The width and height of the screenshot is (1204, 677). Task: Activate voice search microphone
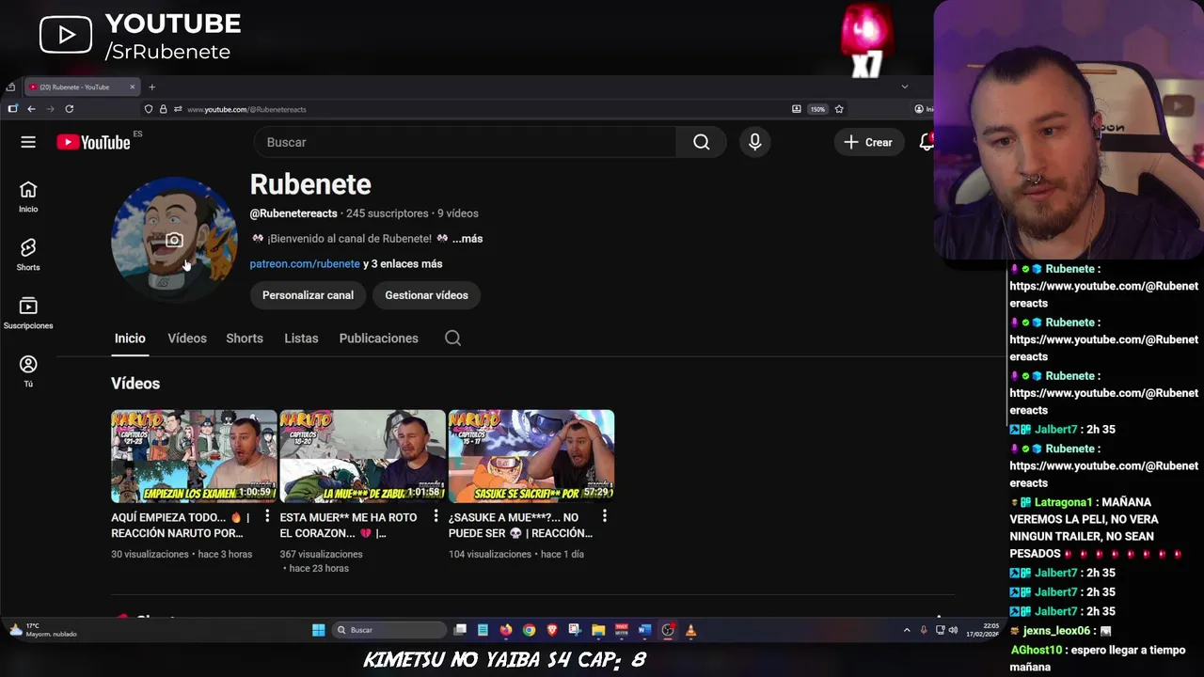(x=754, y=142)
